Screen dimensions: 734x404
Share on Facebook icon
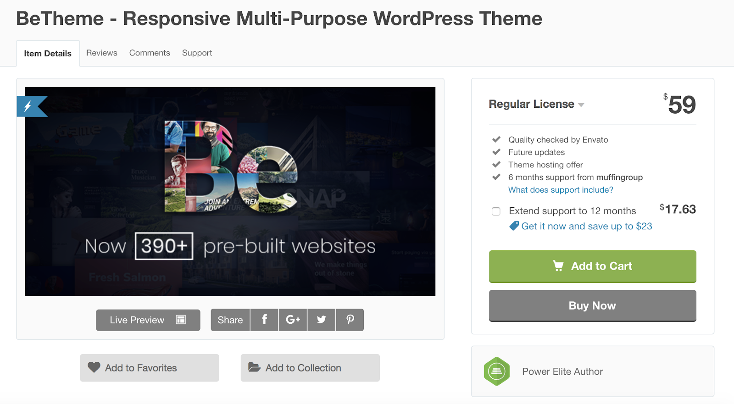[x=264, y=320]
